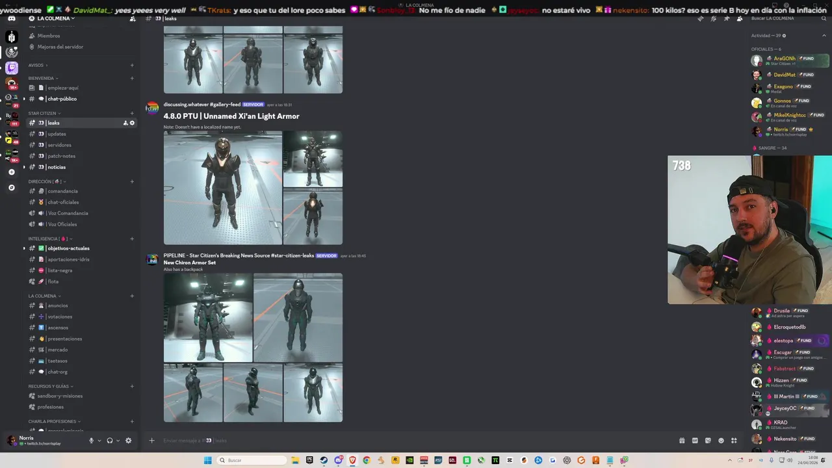The height and width of the screenshot is (468, 832).
Task: Open the Twitch purple server icon
Action: 12,67
